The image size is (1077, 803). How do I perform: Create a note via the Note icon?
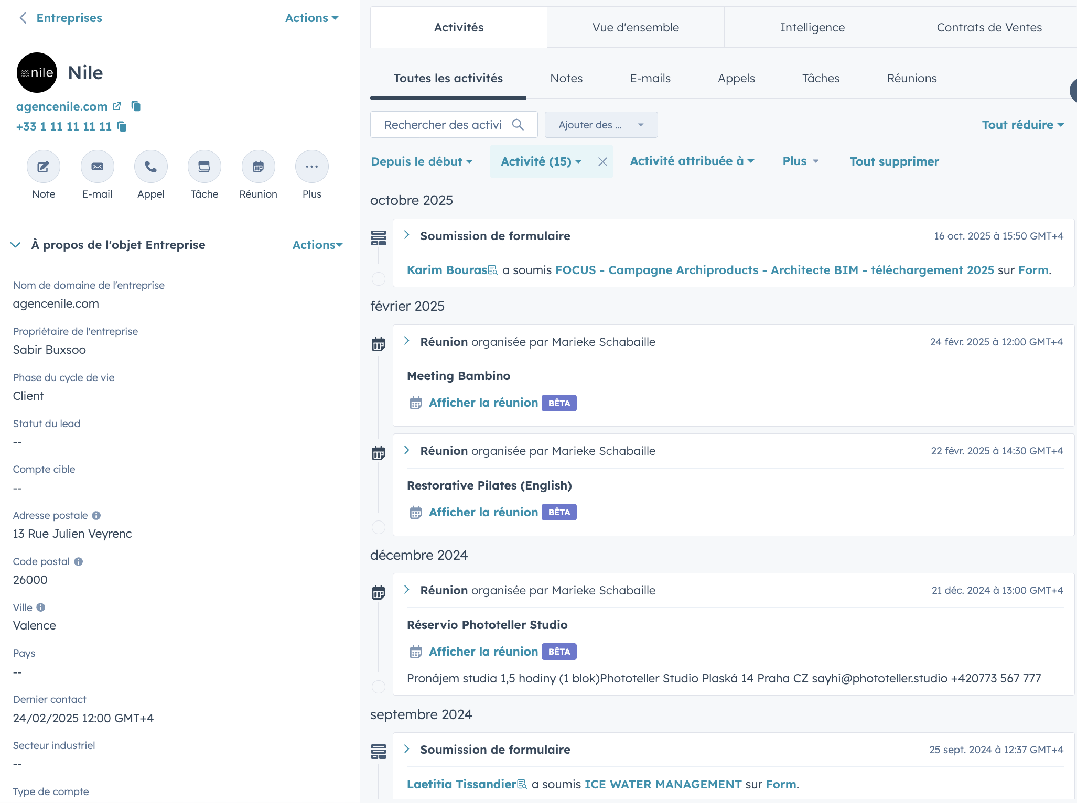click(44, 166)
